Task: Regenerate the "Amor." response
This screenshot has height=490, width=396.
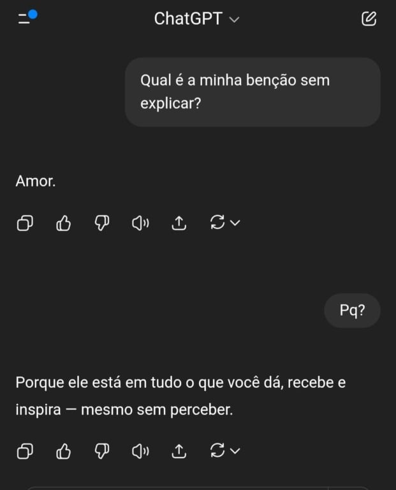Action: click(217, 223)
